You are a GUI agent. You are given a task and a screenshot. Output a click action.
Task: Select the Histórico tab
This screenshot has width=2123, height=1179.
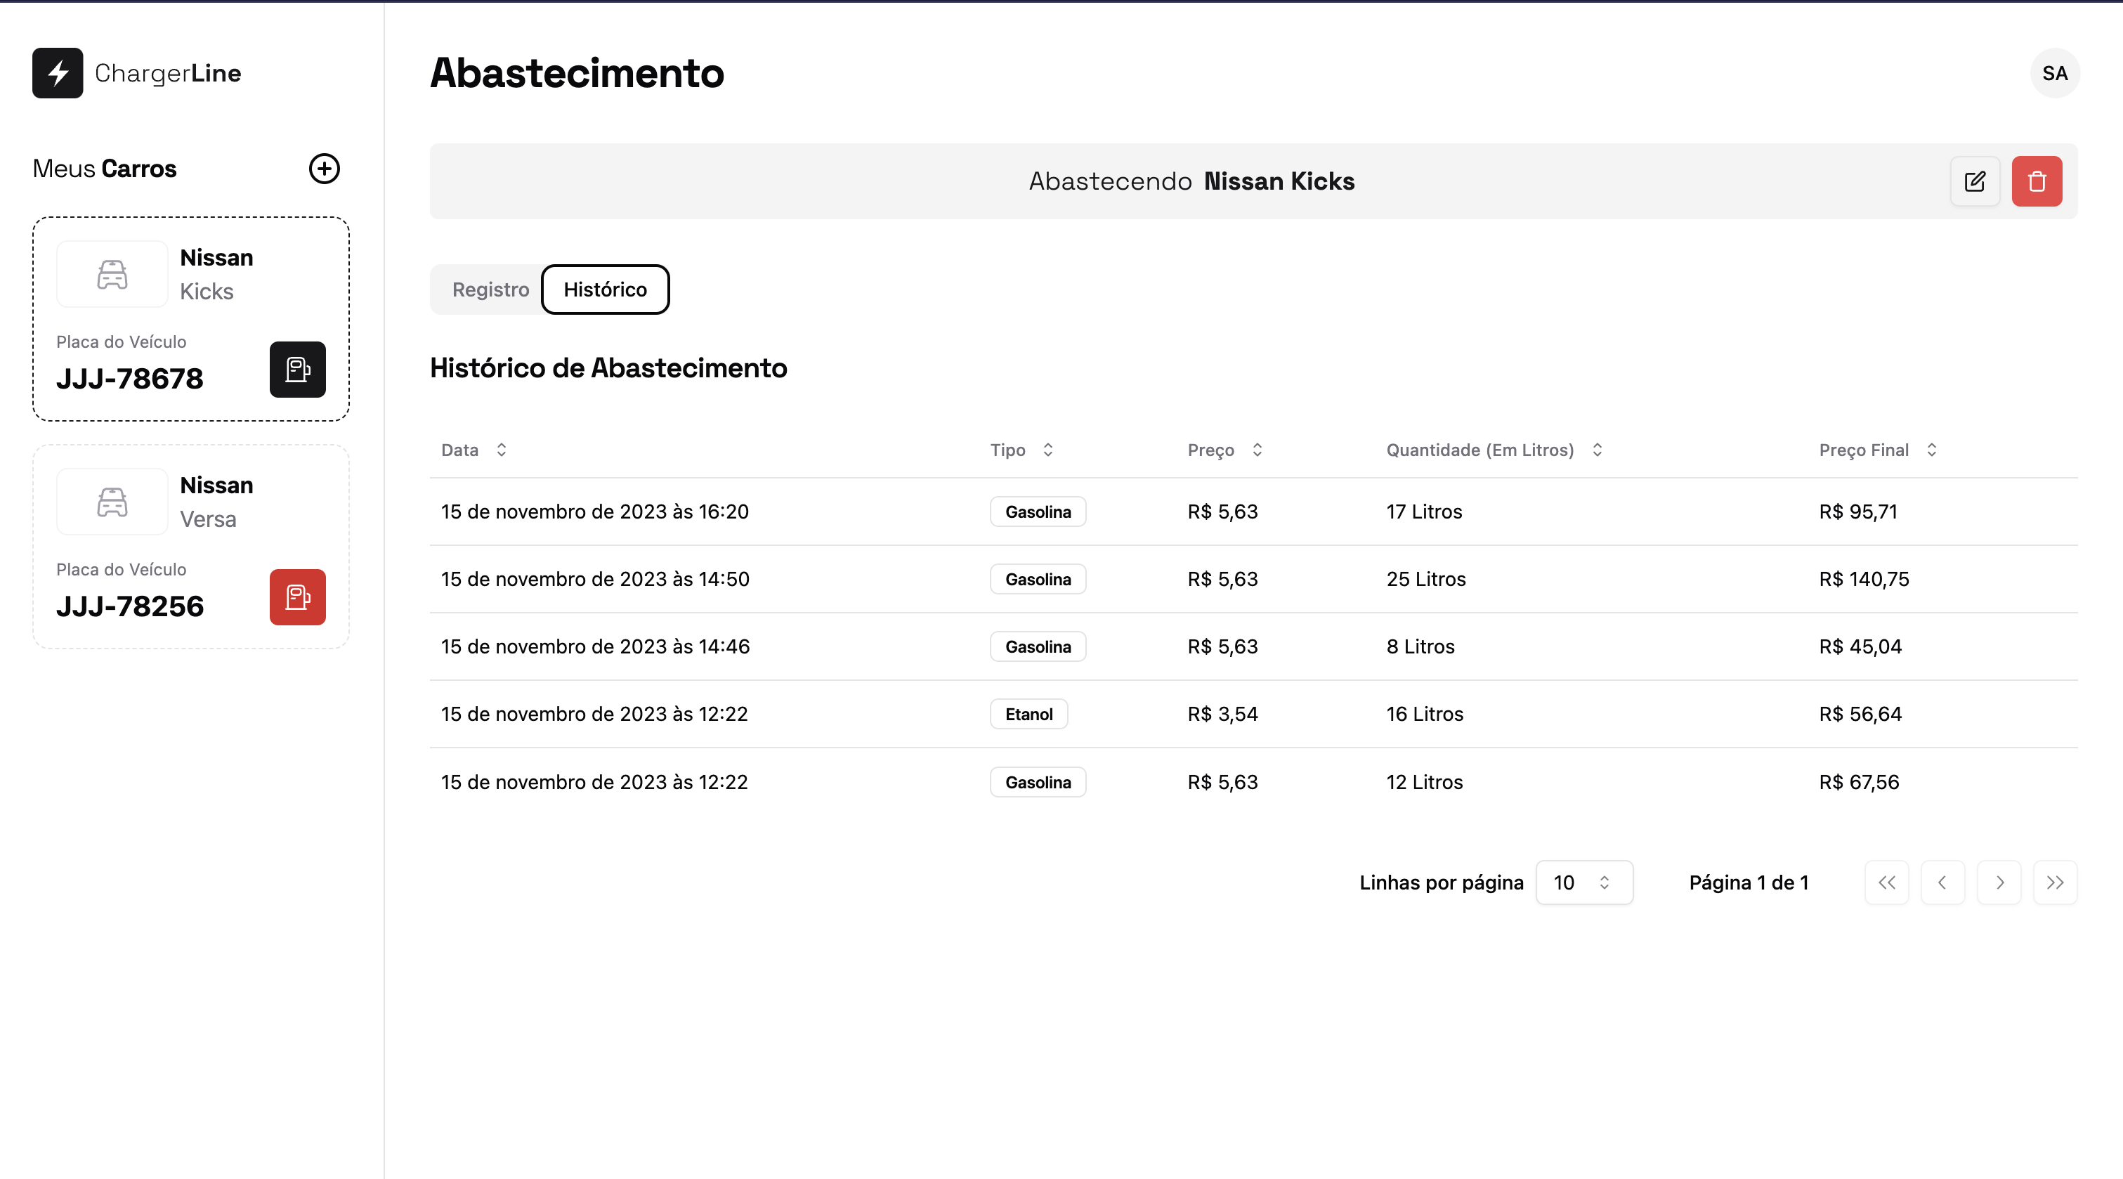tap(605, 289)
